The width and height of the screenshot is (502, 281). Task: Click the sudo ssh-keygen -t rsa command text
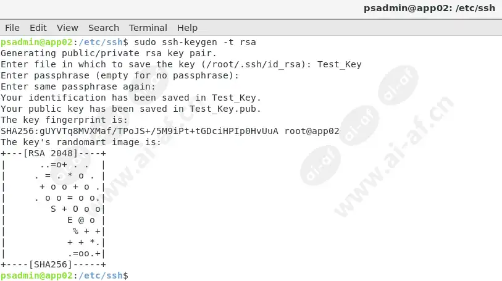pos(195,42)
